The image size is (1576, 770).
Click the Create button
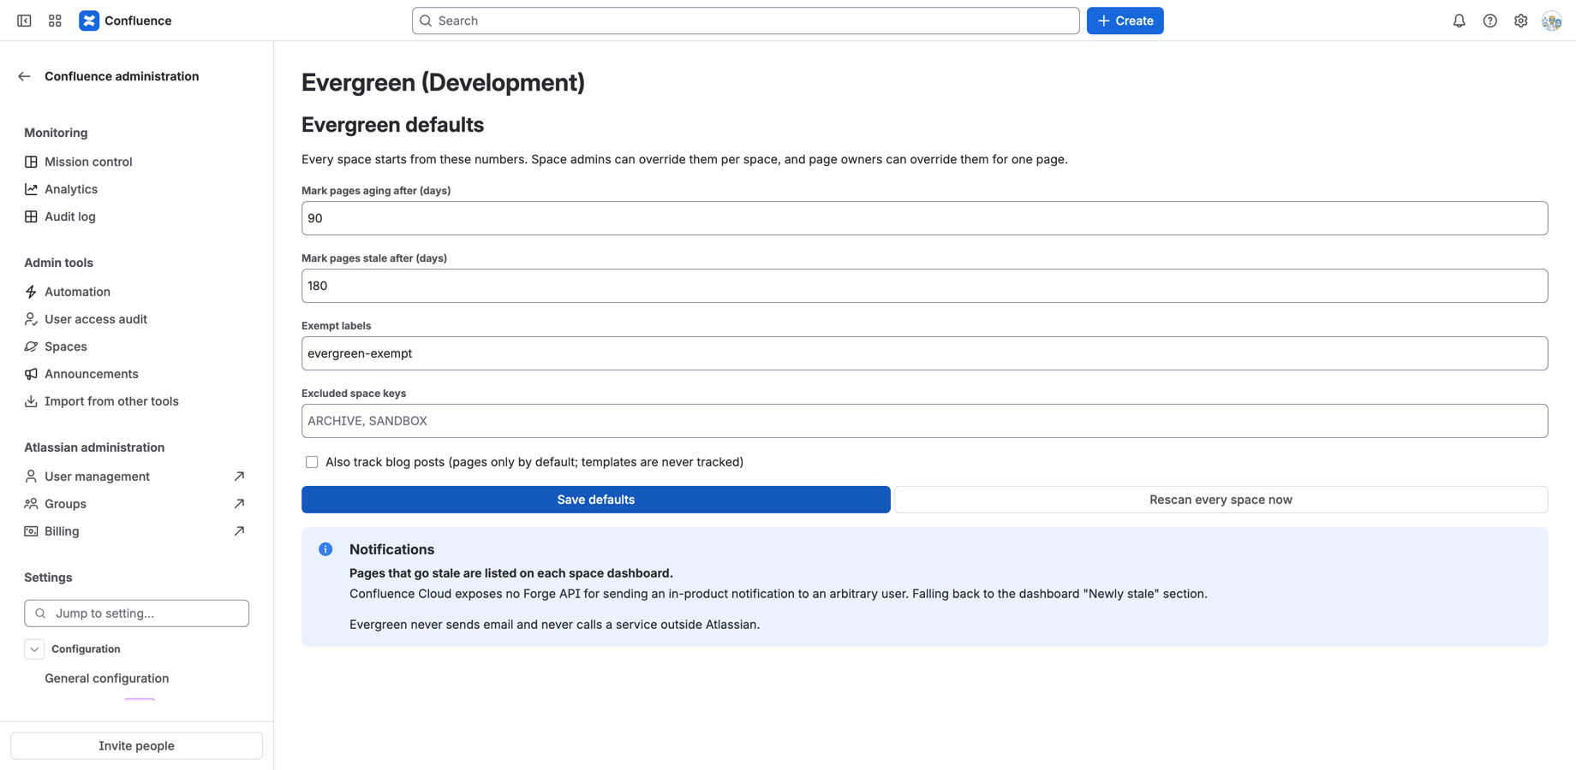coord(1125,21)
